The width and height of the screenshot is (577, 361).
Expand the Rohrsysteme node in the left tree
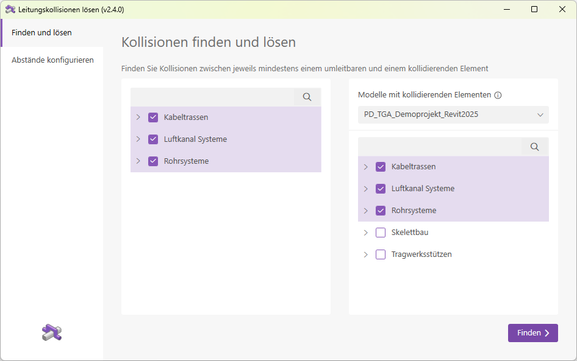(139, 161)
